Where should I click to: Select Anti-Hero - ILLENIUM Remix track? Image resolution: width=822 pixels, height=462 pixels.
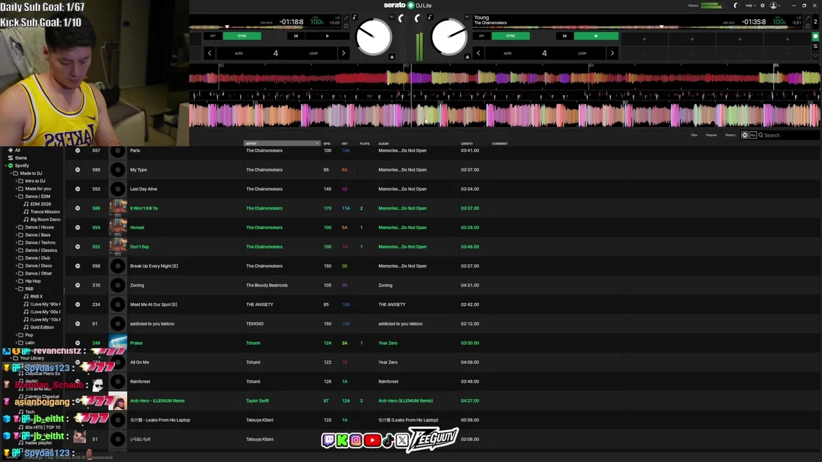pos(157,400)
